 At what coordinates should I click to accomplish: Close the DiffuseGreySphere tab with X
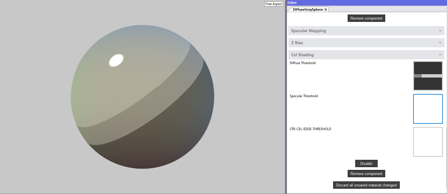pos(326,10)
